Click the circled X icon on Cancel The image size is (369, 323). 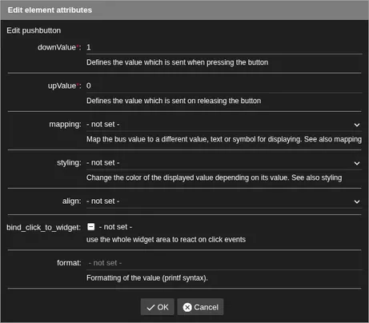tap(187, 307)
